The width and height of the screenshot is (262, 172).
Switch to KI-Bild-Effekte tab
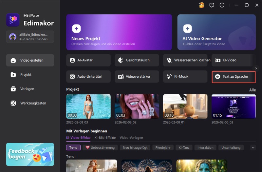[104, 138]
